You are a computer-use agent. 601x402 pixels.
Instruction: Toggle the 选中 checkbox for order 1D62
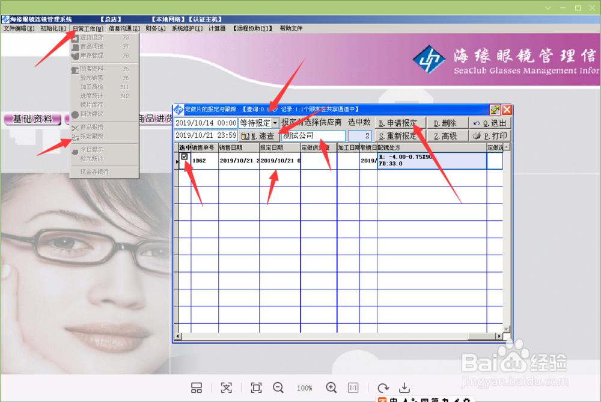coord(185,156)
